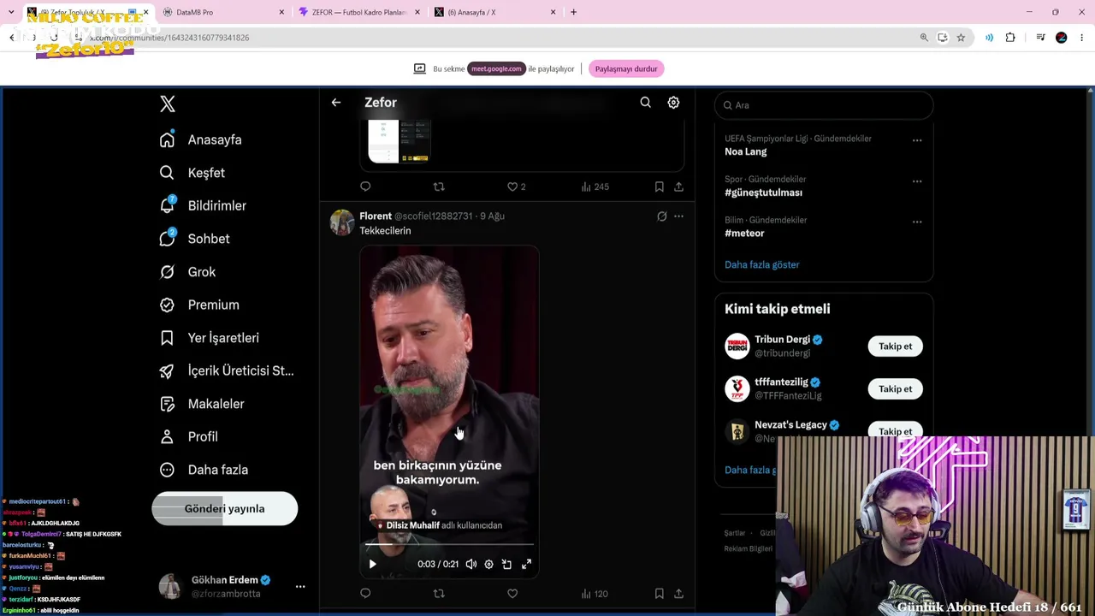
Task: Bookmark Florent's post
Action: [659, 594]
